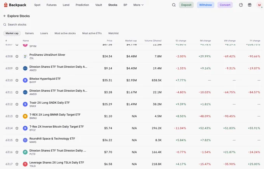Open the portfolio pie chart icon
This screenshot has width=264, height=169.
point(241,5)
